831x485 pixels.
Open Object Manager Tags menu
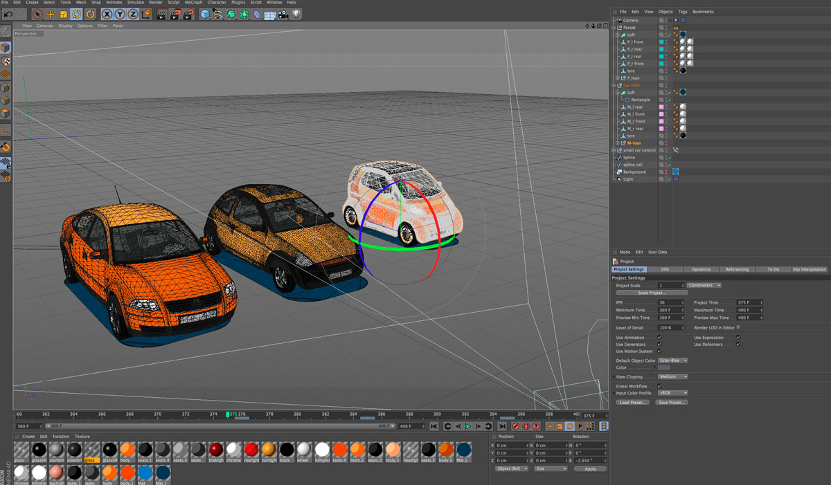tap(683, 12)
